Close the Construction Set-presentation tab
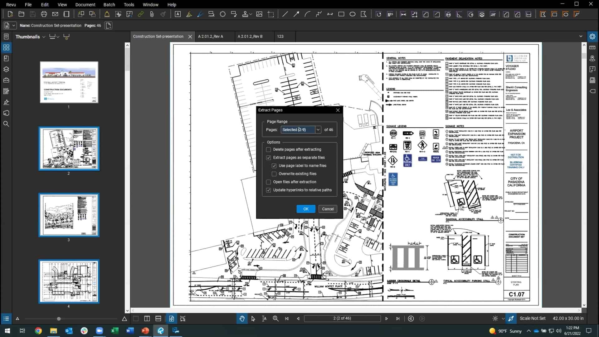 190,37
